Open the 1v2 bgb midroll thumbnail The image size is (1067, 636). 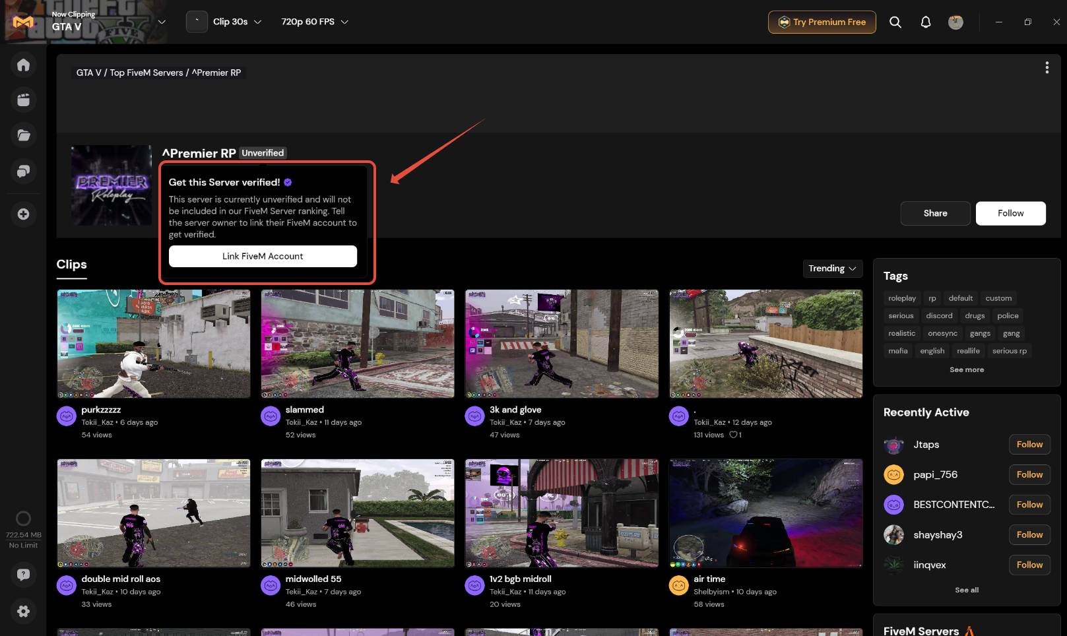tap(562, 513)
